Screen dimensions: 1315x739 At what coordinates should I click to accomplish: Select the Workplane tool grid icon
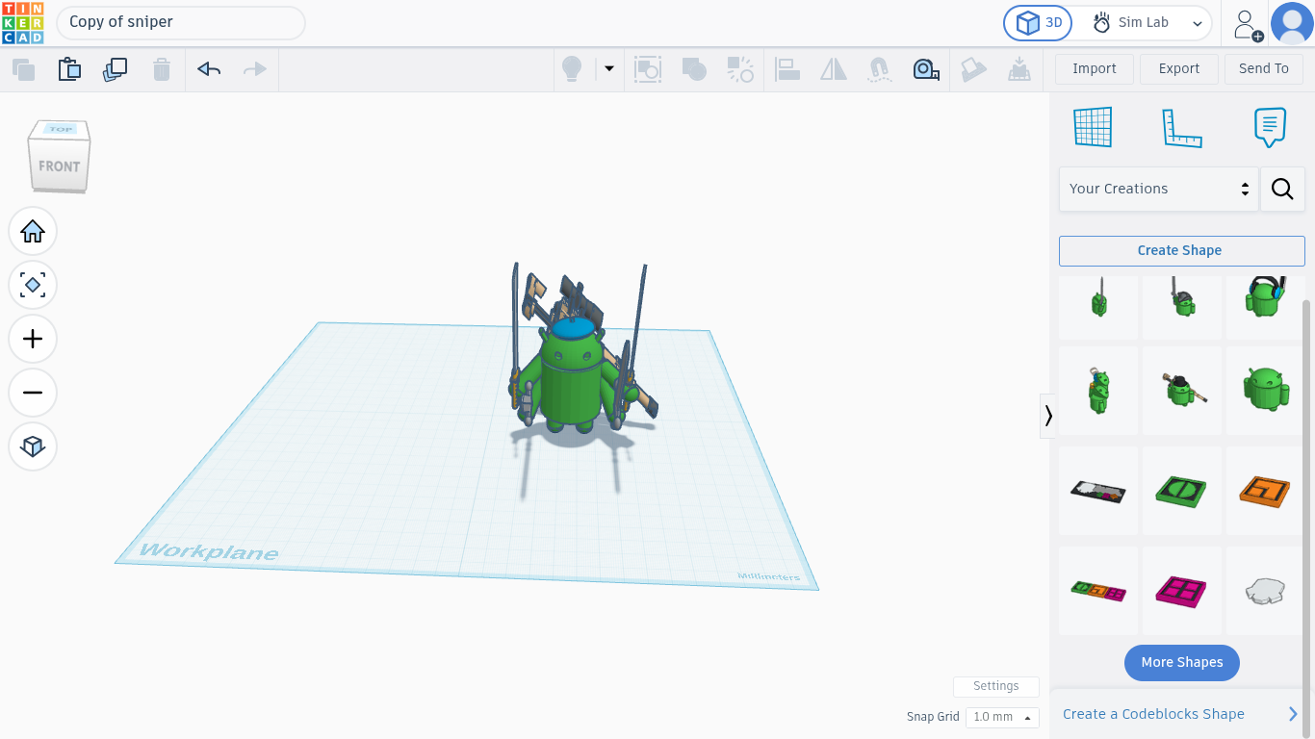[1093, 127]
